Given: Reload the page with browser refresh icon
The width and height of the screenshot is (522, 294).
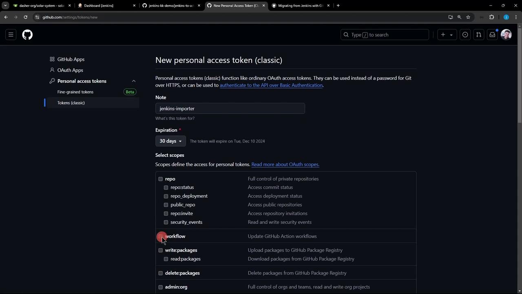Looking at the screenshot, I should (25, 17).
